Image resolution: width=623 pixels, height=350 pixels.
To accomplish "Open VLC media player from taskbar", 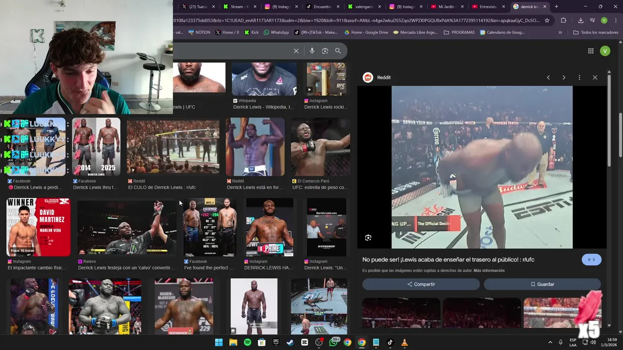I will pyautogui.click(x=404, y=342).
